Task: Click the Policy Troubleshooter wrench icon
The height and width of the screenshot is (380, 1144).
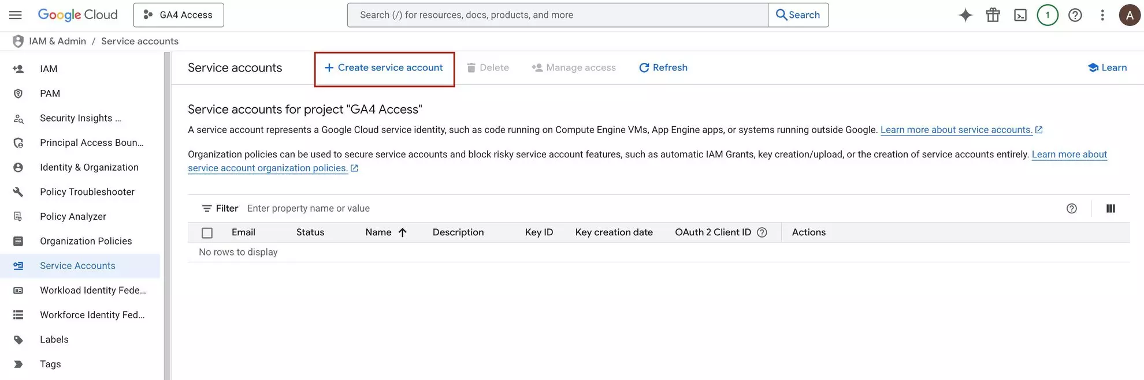Action: coord(18,192)
